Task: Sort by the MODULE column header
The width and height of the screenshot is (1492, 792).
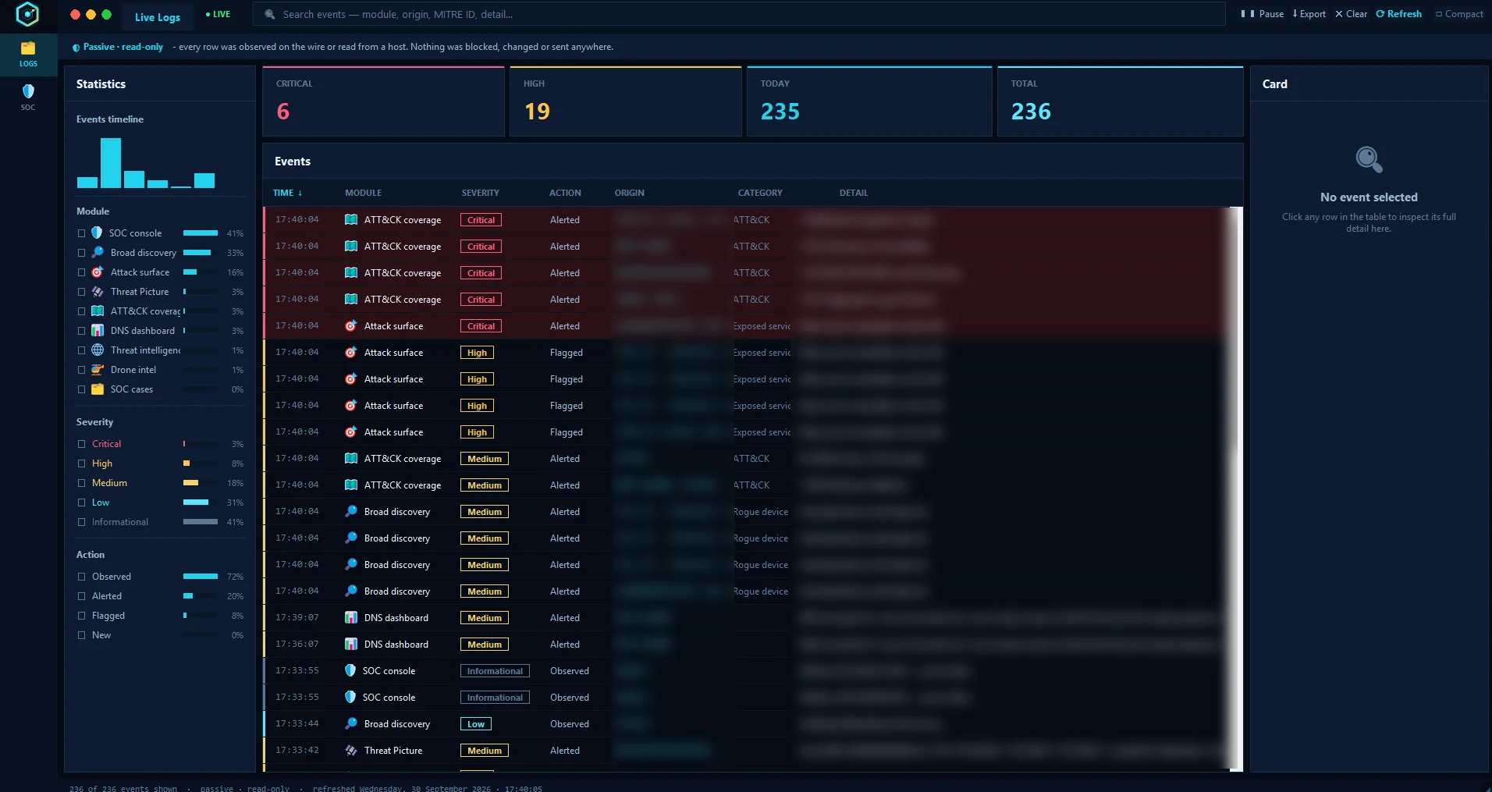Action: [363, 193]
